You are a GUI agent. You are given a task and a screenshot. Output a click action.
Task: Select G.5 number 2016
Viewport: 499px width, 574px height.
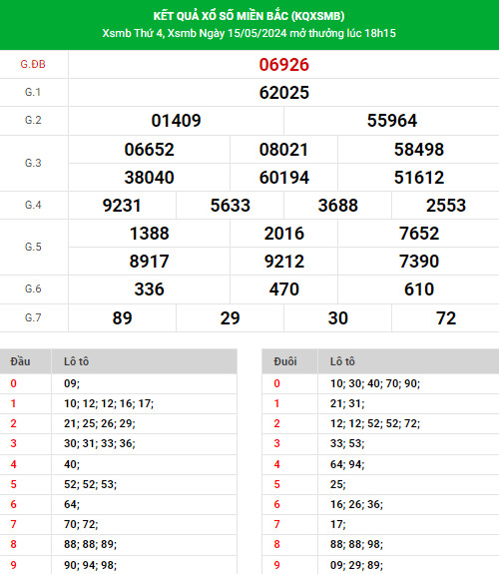[284, 234]
